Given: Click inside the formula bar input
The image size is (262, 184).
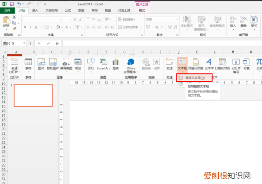Looking at the screenshot, I should click(x=162, y=44).
